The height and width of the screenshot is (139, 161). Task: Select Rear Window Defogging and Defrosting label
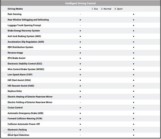coord(28,20)
